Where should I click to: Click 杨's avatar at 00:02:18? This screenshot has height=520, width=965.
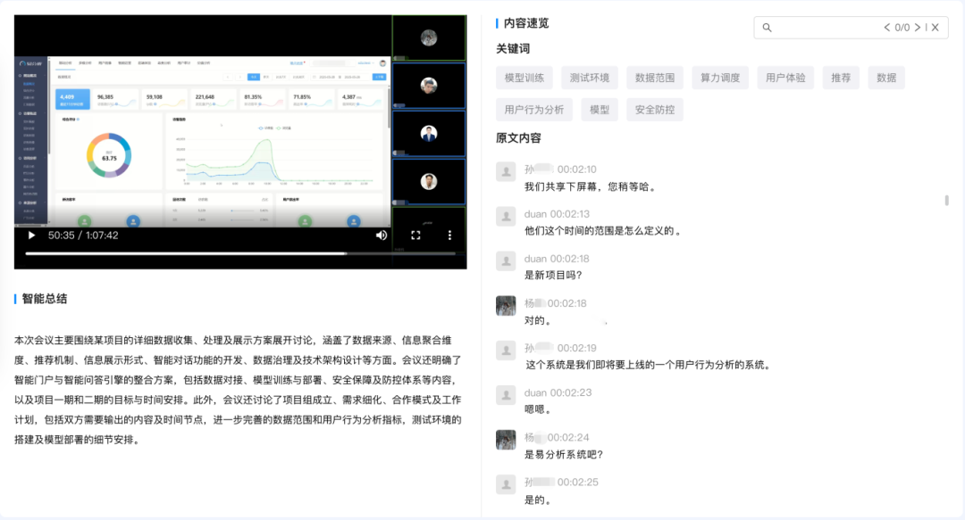click(506, 305)
